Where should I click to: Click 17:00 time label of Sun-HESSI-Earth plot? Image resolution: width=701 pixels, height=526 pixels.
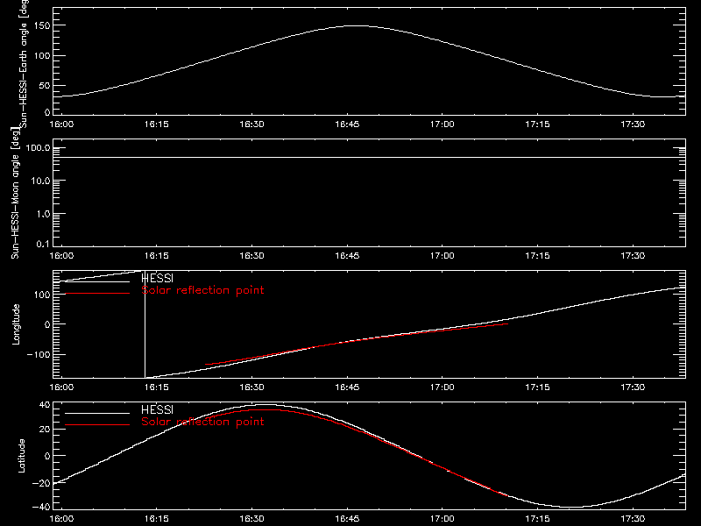click(x=443, y=124)
